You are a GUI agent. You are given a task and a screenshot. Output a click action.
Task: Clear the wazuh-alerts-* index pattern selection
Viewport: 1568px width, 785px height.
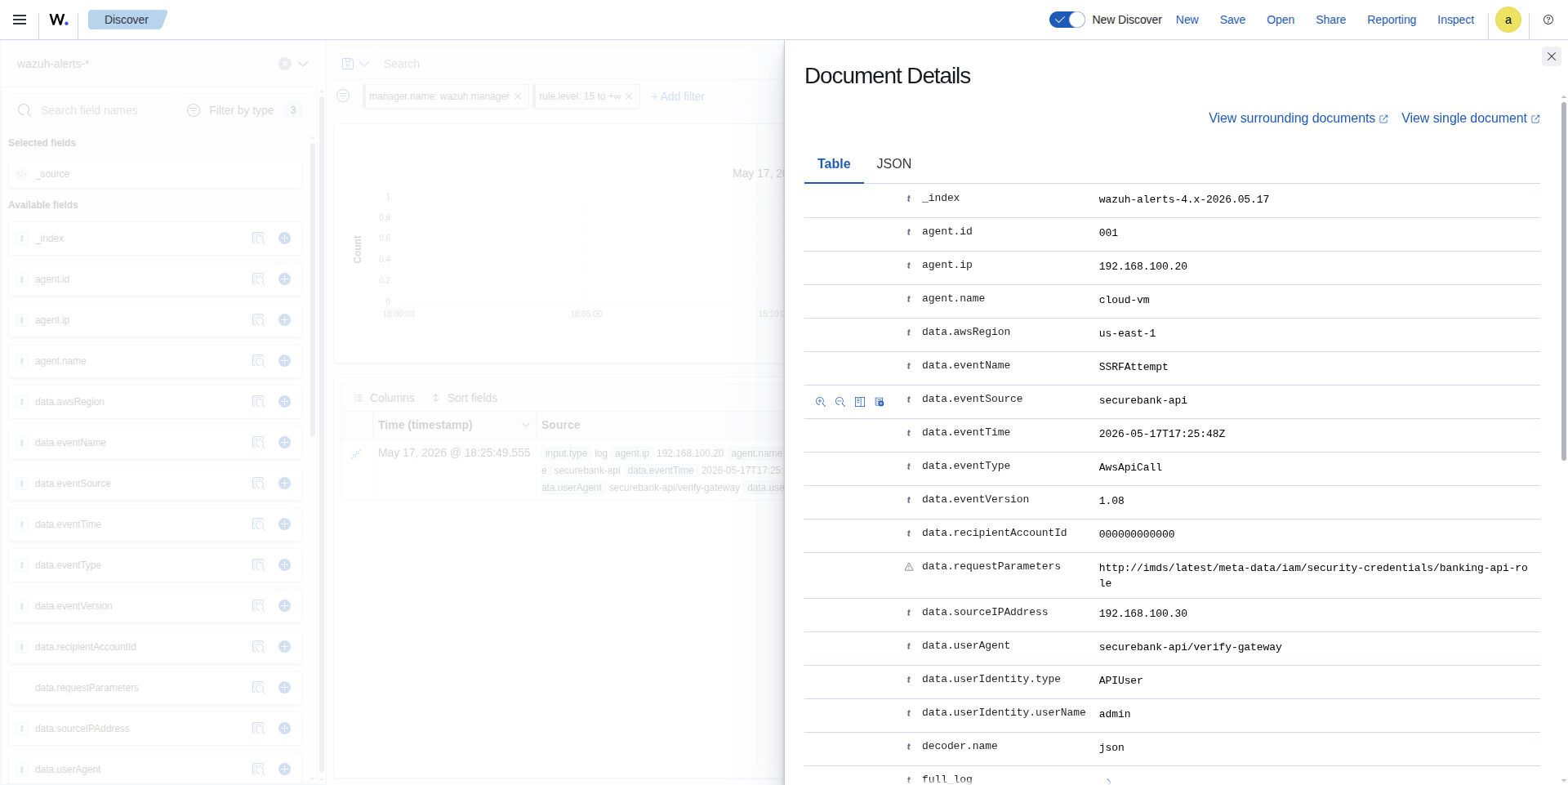click(285, 64)
